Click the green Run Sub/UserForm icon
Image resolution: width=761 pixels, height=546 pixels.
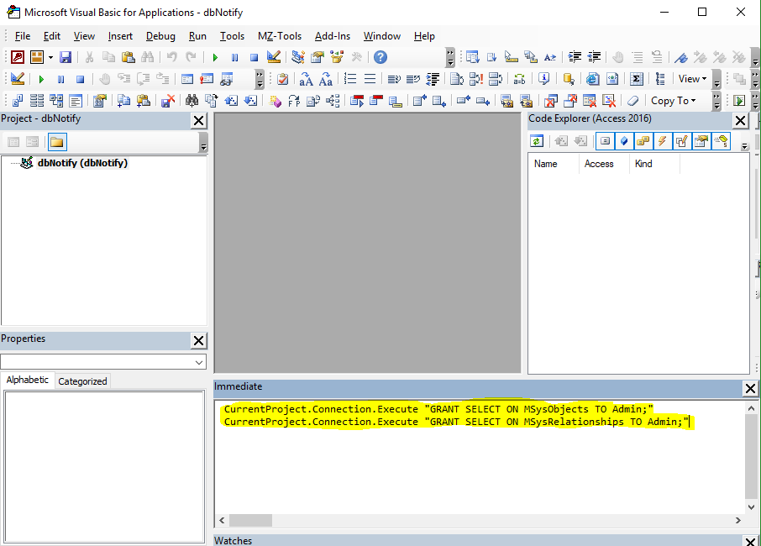(216, 57)
